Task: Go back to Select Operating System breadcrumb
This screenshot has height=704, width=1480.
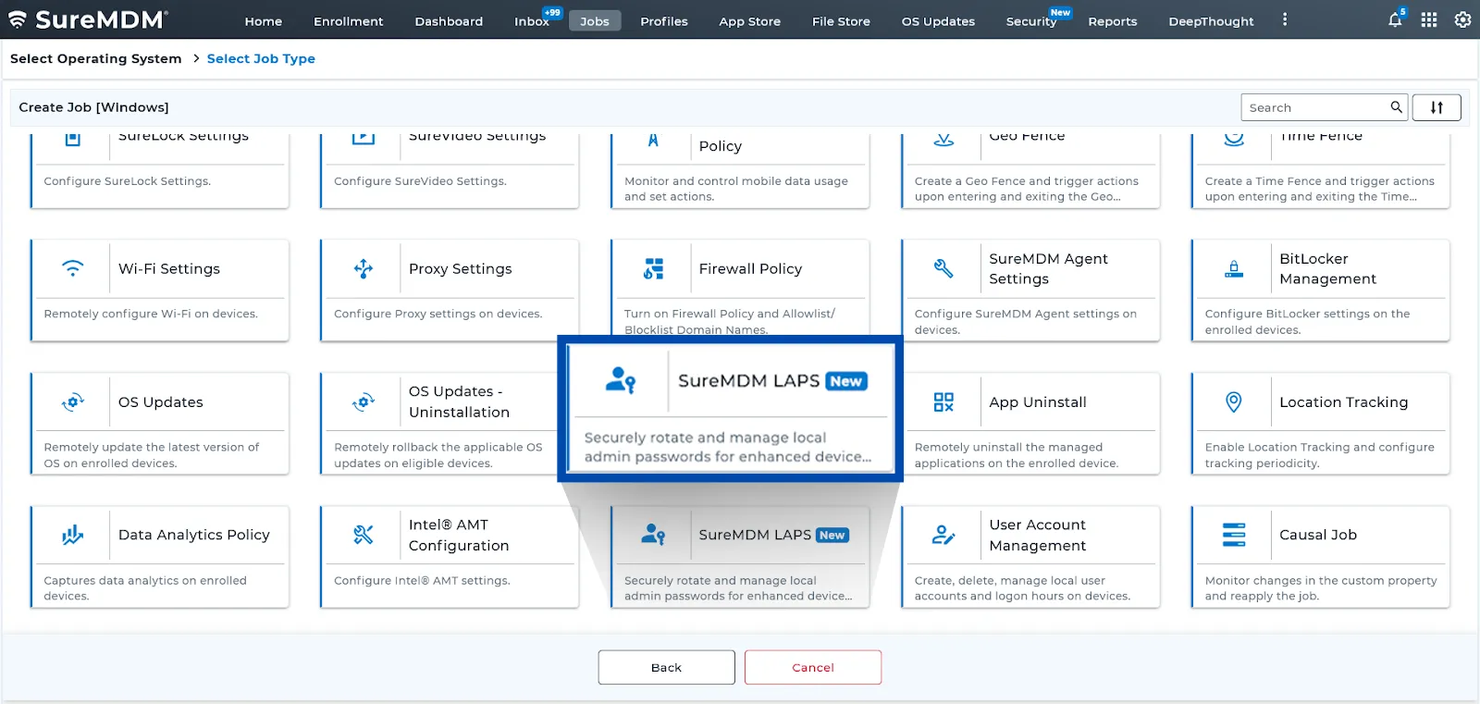Action: (95, 58)
